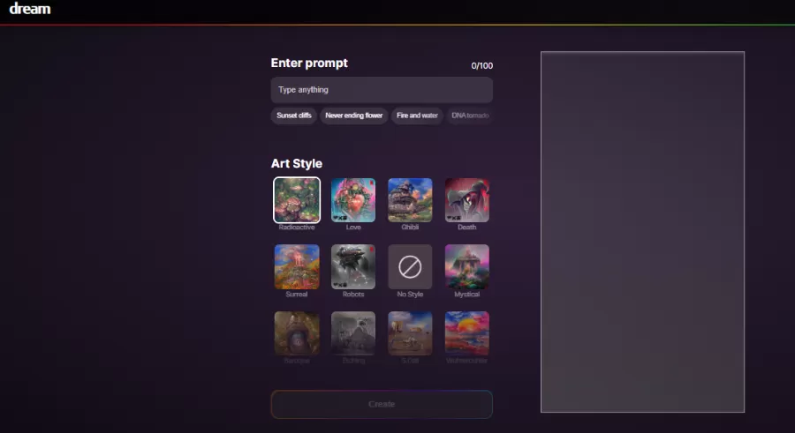
Task: Use the Fire and water suggestion
Action: pos(417,116)
